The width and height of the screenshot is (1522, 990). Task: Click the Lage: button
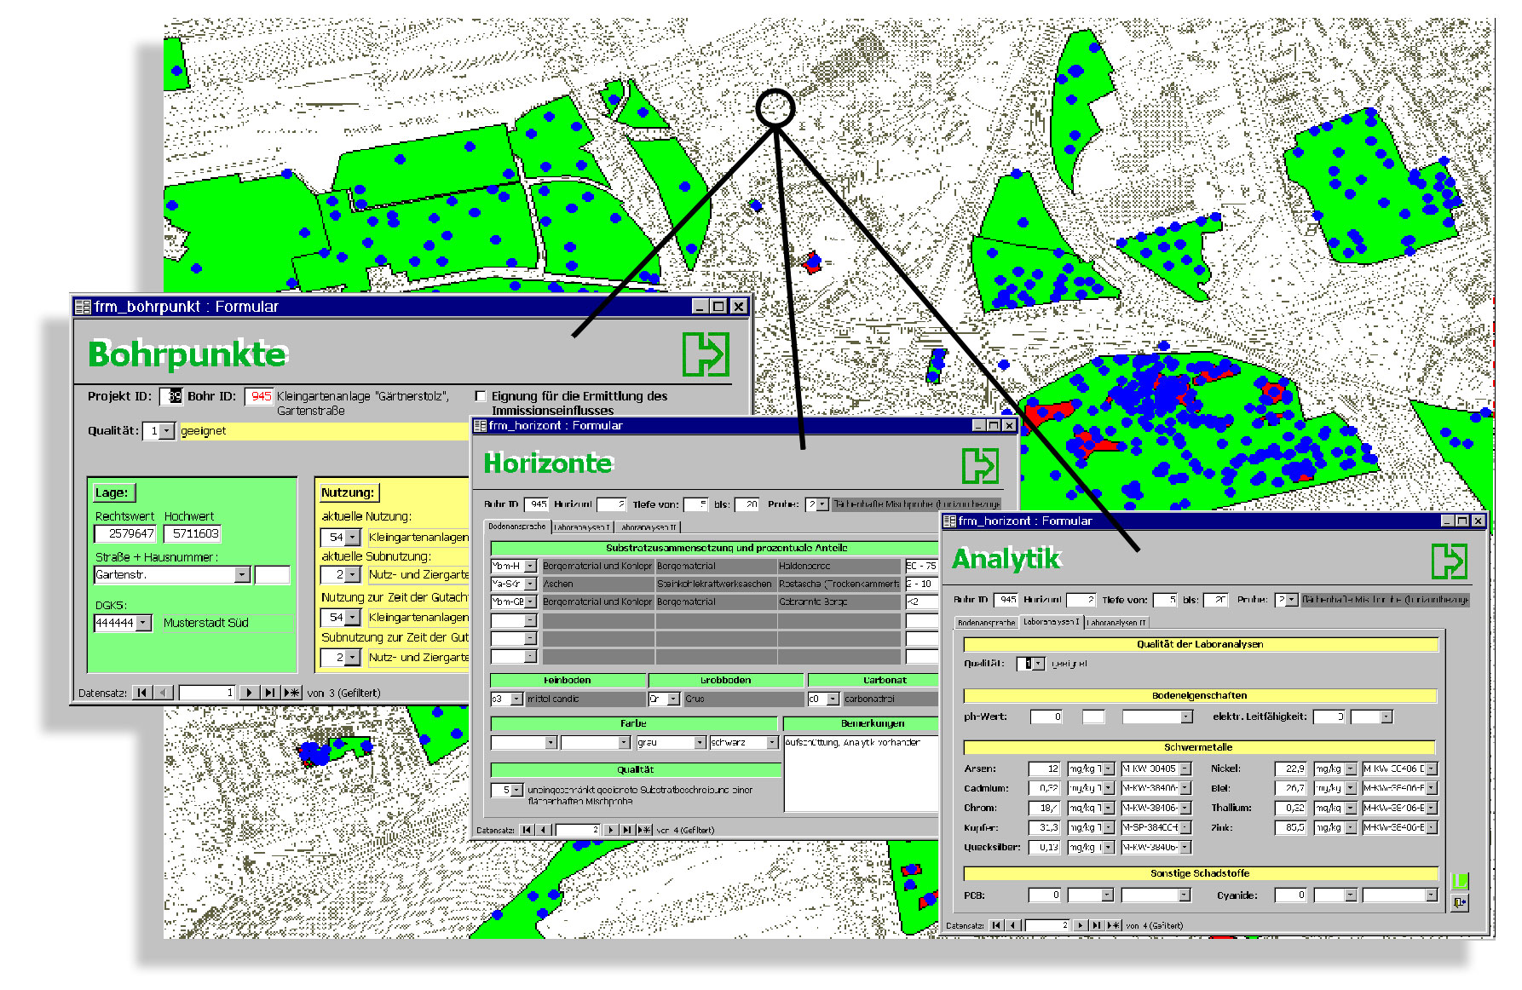tap(112, 492)
